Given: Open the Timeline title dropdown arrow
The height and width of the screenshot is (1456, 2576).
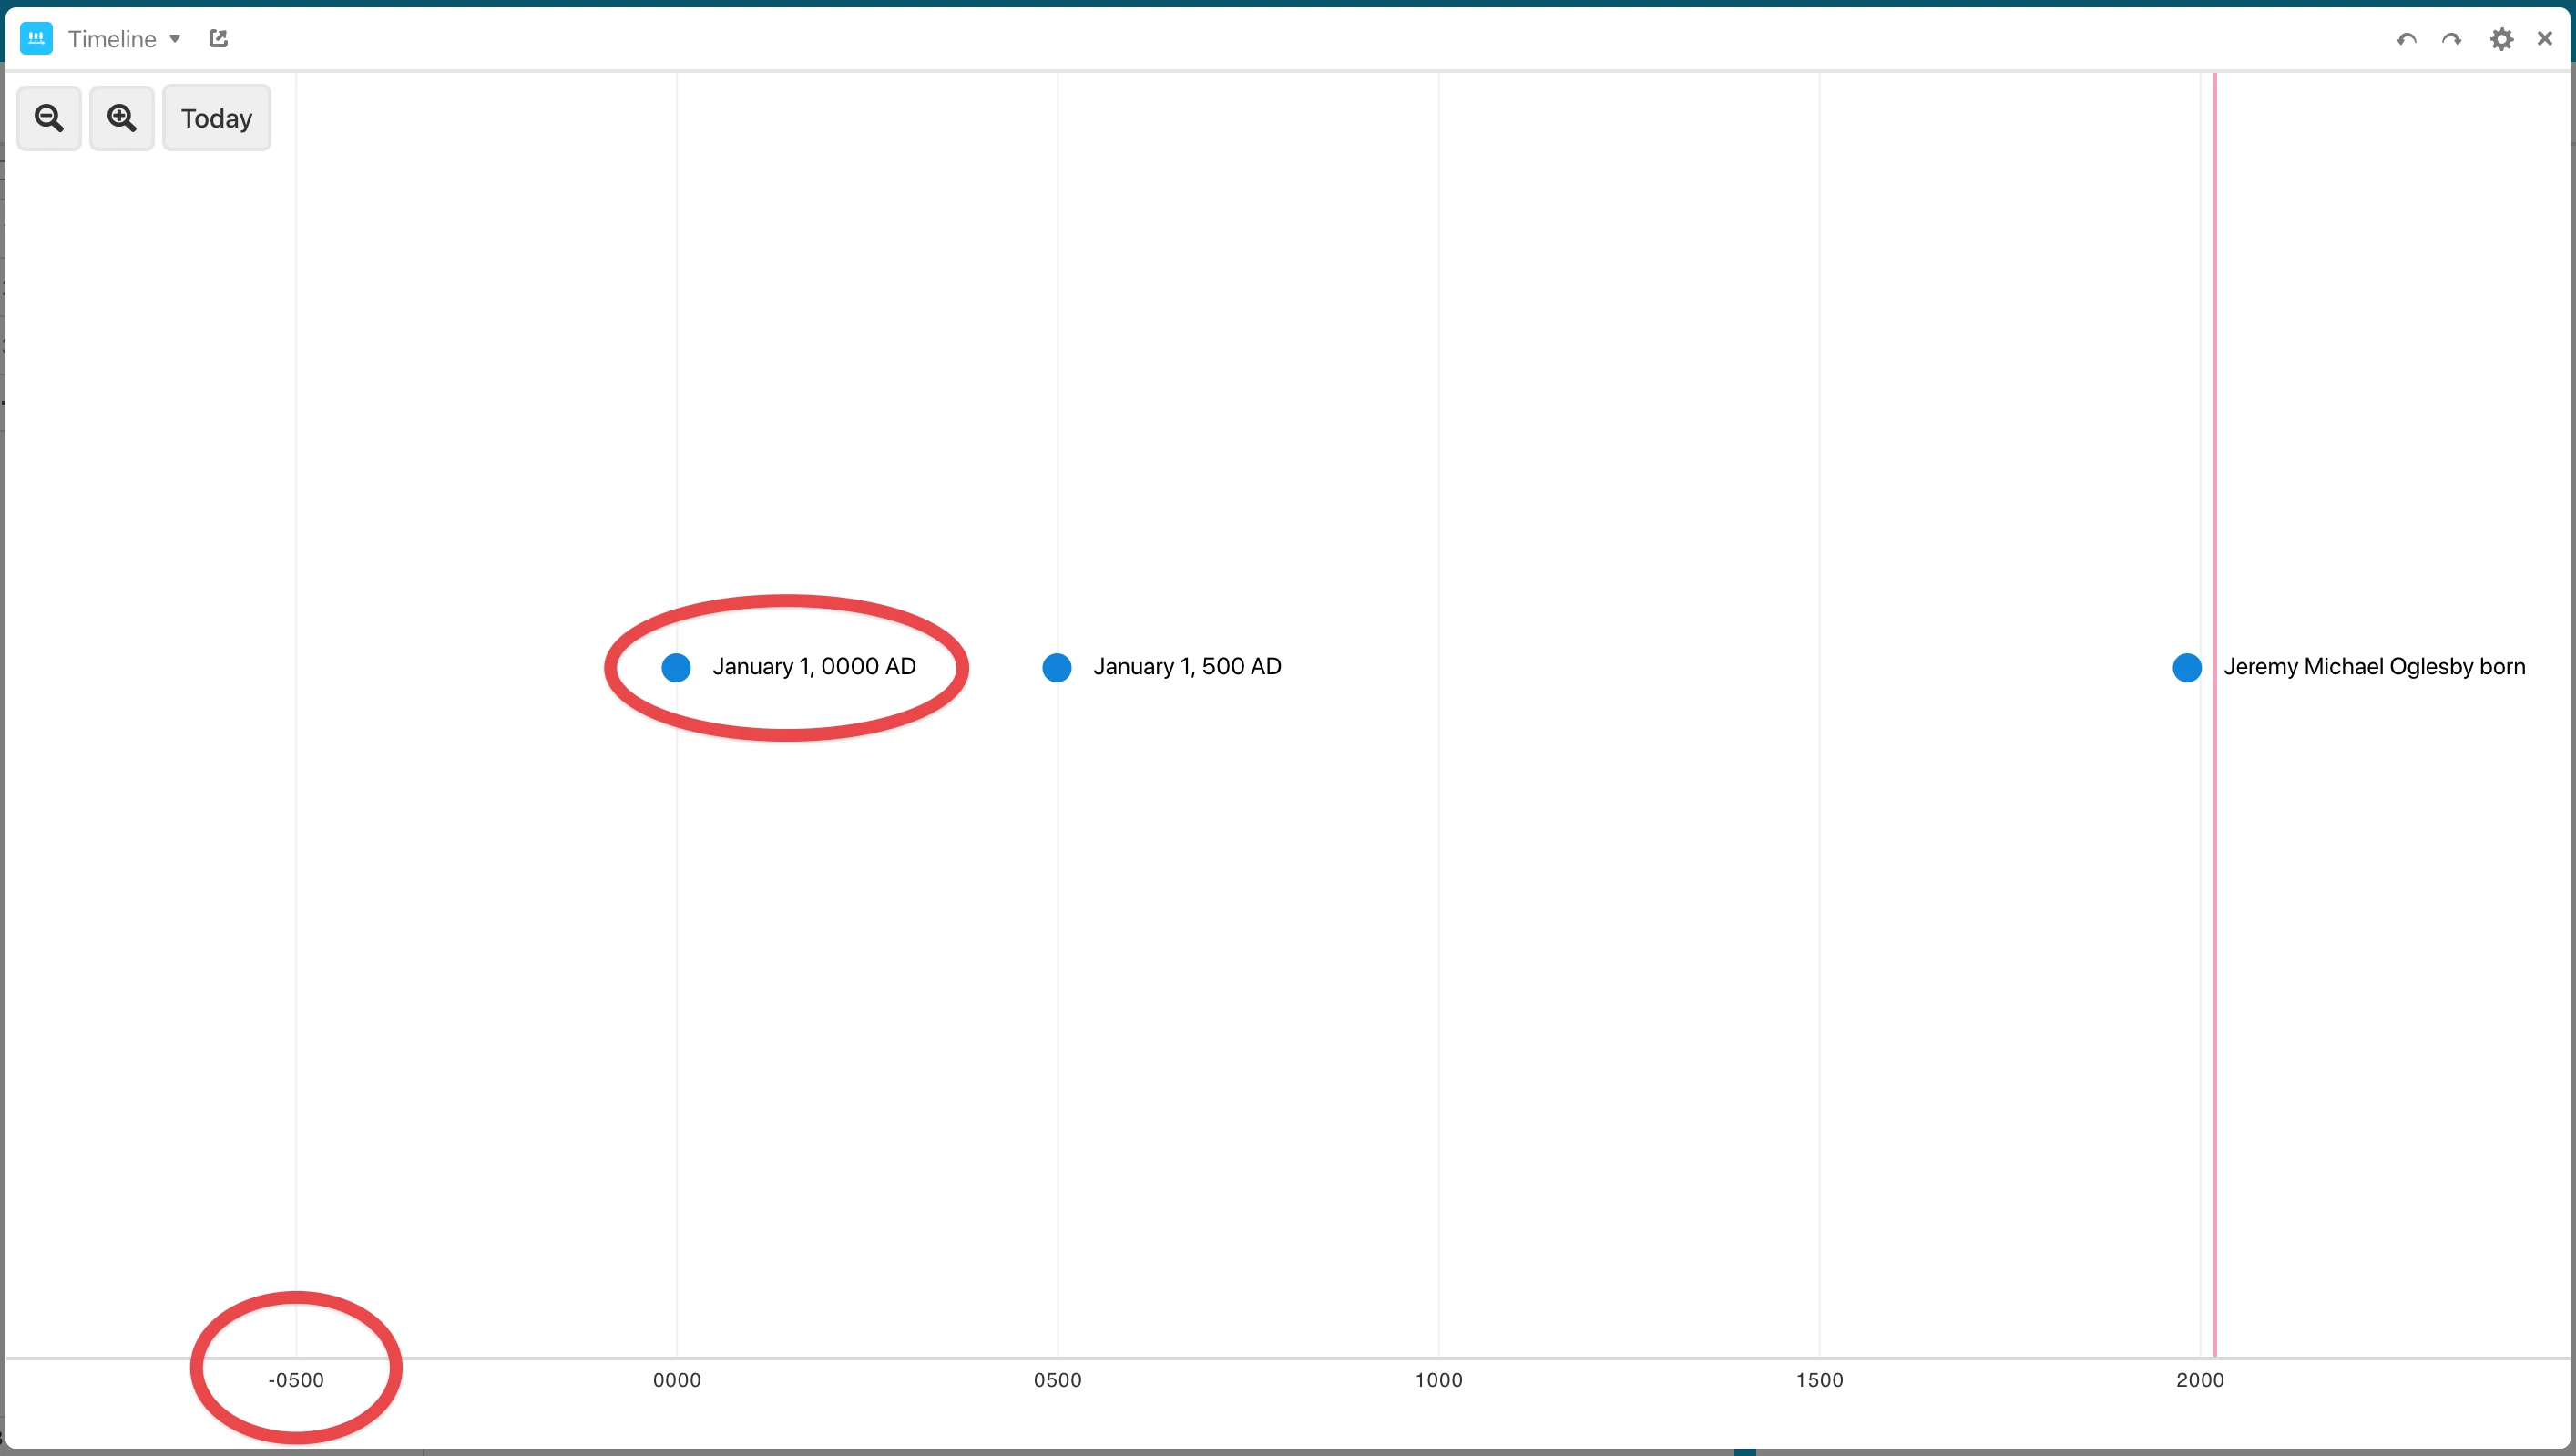Looking at the screenshot, I should (175, 39).
